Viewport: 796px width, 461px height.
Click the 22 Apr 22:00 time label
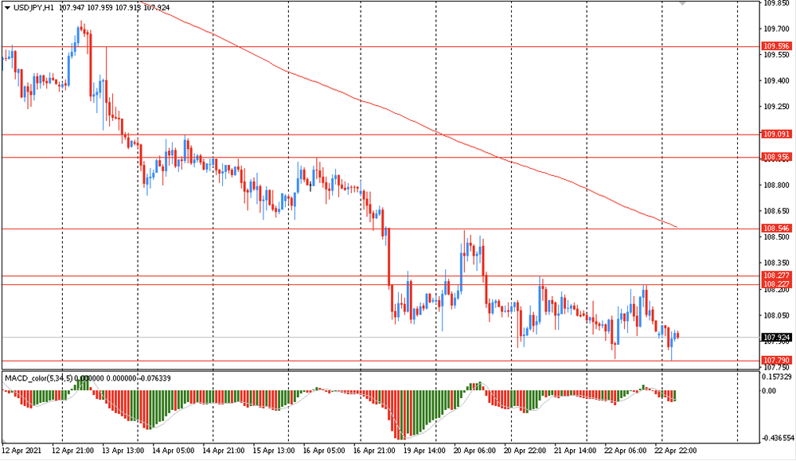click(676, 451)
